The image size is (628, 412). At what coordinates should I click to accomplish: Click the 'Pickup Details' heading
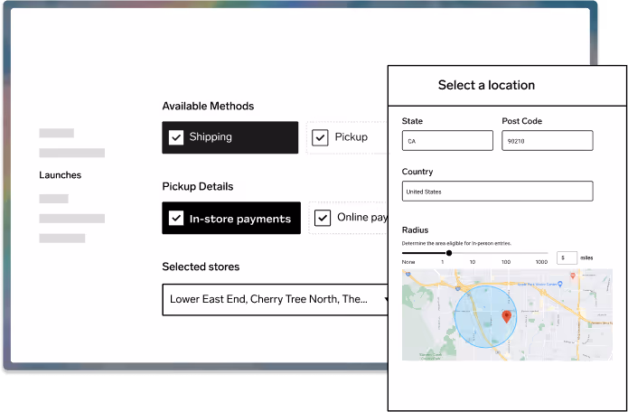pyautogui.click(x=198, y=187)
